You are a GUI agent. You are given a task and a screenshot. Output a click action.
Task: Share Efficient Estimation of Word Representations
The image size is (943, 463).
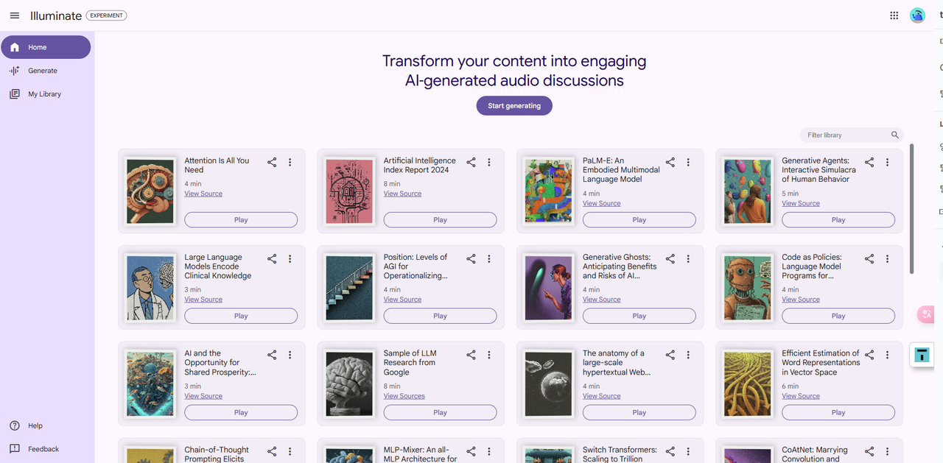[x=869, y=355]
